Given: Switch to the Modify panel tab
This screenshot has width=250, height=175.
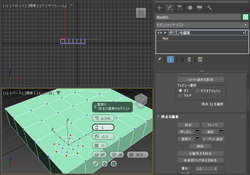Looking at the screenshot, I should click(169, 8).
